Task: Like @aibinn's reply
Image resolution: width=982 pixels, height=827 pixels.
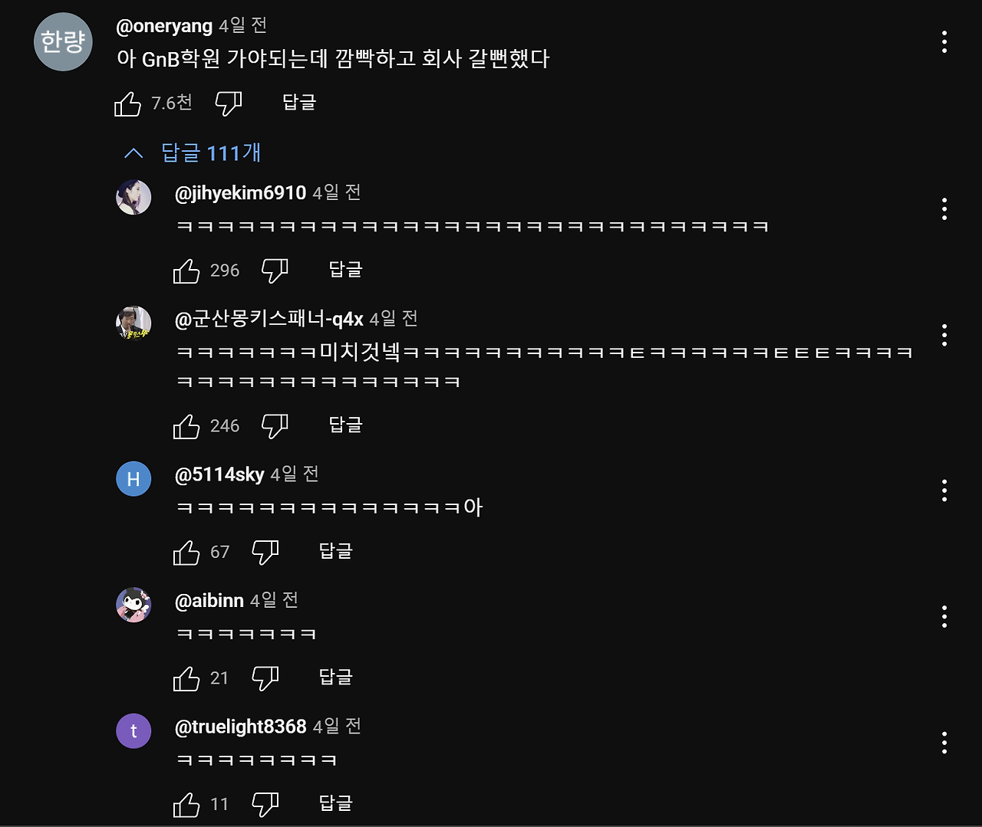Action: tap(186, 677)
